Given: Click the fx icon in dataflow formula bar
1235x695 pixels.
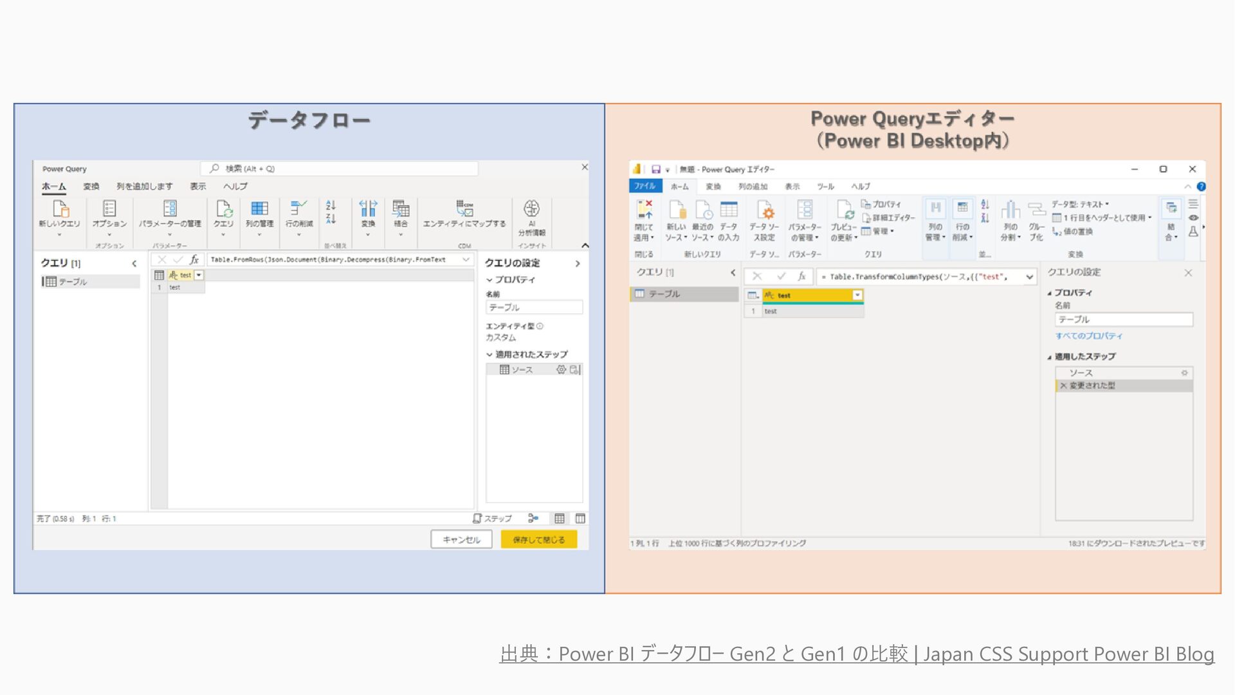Looking at the screenshot, I should pos(194,259).
